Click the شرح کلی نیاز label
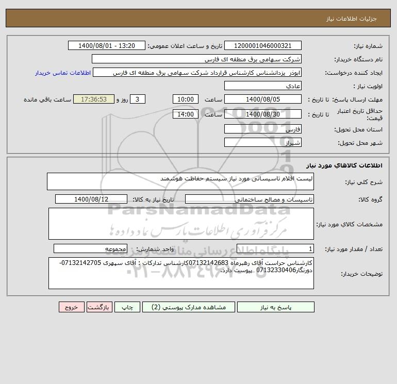 click(364, 182)
